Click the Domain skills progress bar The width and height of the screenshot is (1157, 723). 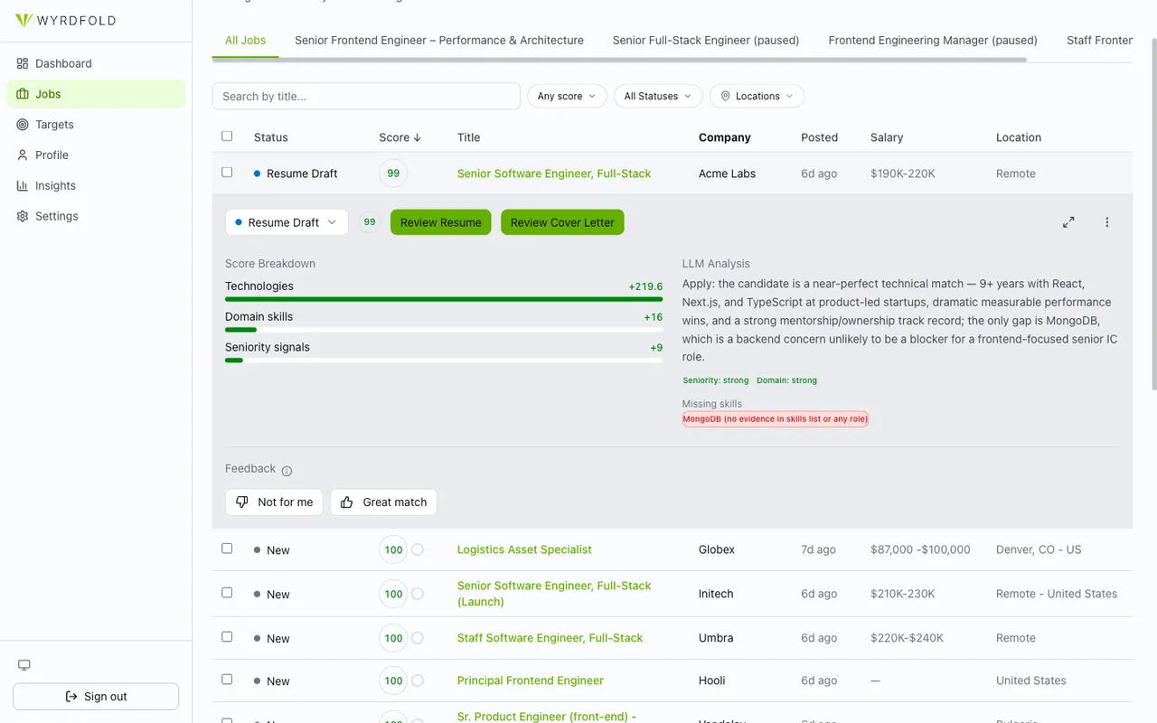tap(444, 330)
